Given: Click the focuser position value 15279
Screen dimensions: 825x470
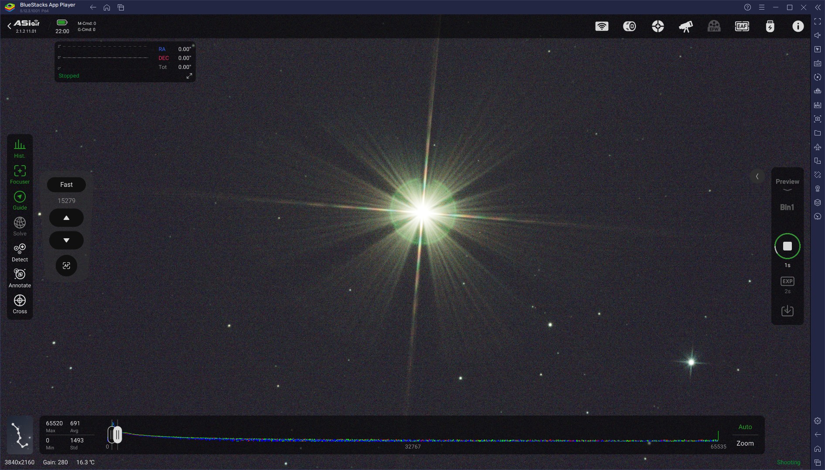Looking at the screenshot, I should [66, 201].
